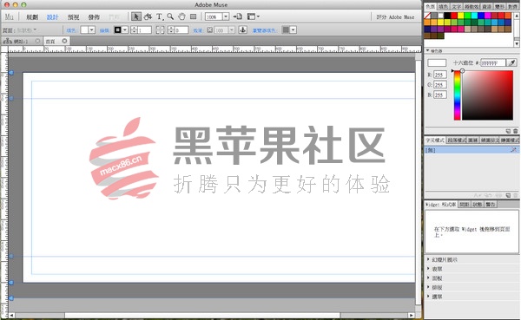Close the 網站-1 tab

pyautogui.click(x=37, y=41)
